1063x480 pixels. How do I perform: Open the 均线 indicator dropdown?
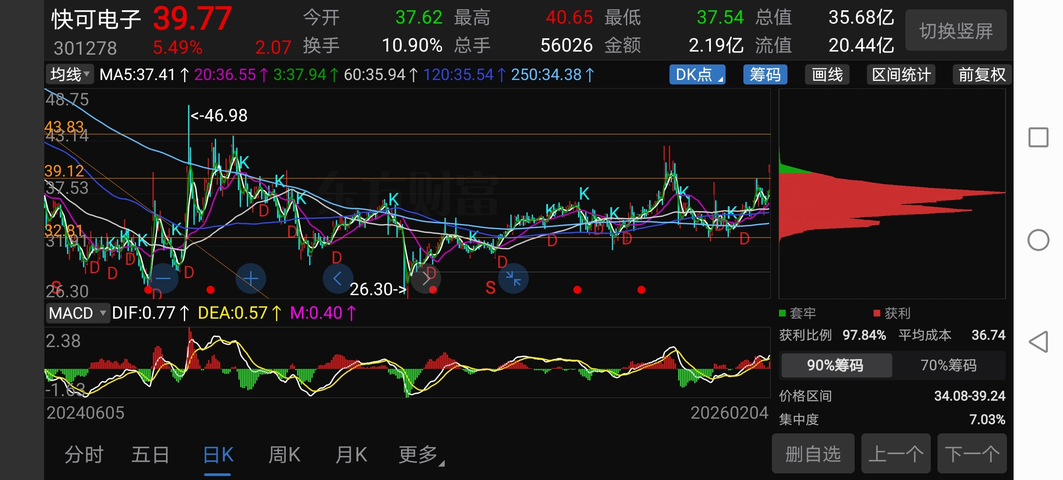click(70, 75)
